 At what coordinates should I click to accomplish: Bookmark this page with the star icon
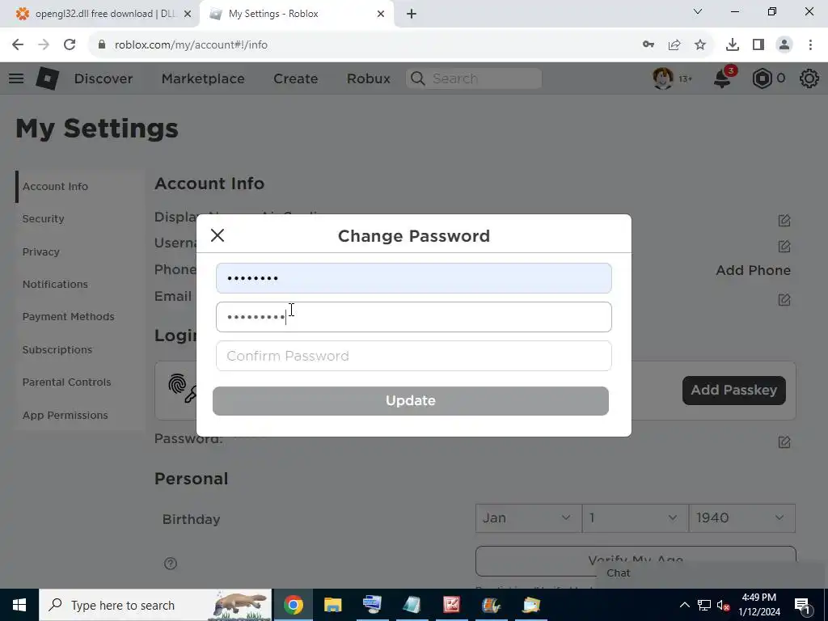700,45
